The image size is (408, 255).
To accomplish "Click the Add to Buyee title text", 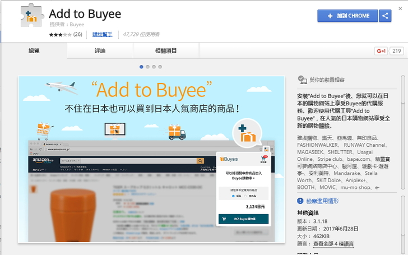I will (x=85, y=14).
